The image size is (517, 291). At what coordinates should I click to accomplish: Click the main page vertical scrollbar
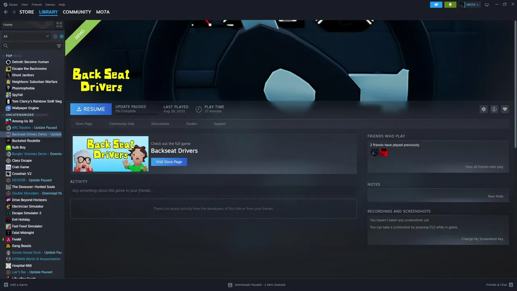tap(515, 85)
